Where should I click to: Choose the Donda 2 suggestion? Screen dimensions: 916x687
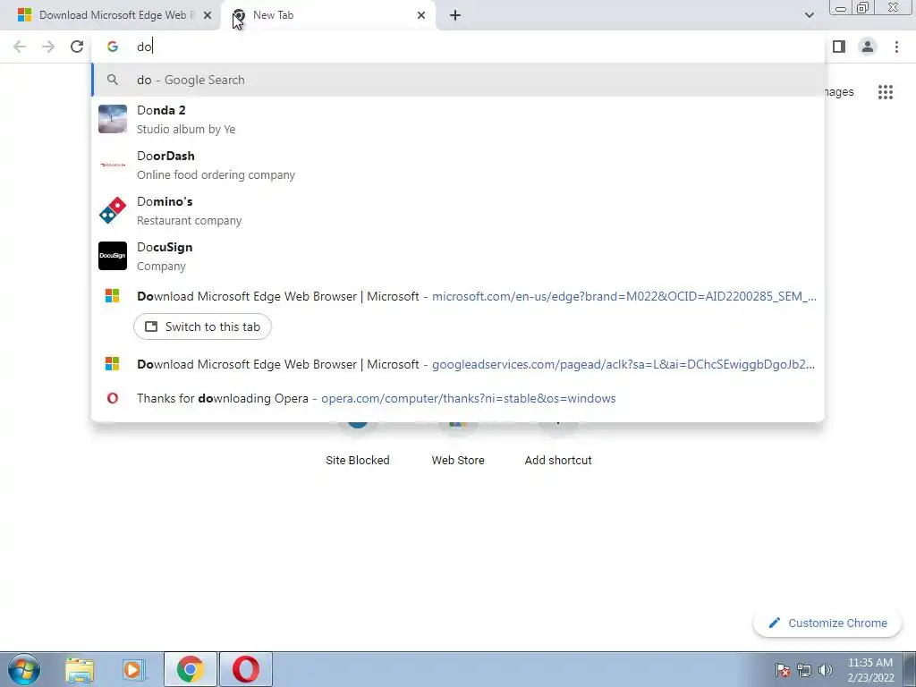coord(458,119)
